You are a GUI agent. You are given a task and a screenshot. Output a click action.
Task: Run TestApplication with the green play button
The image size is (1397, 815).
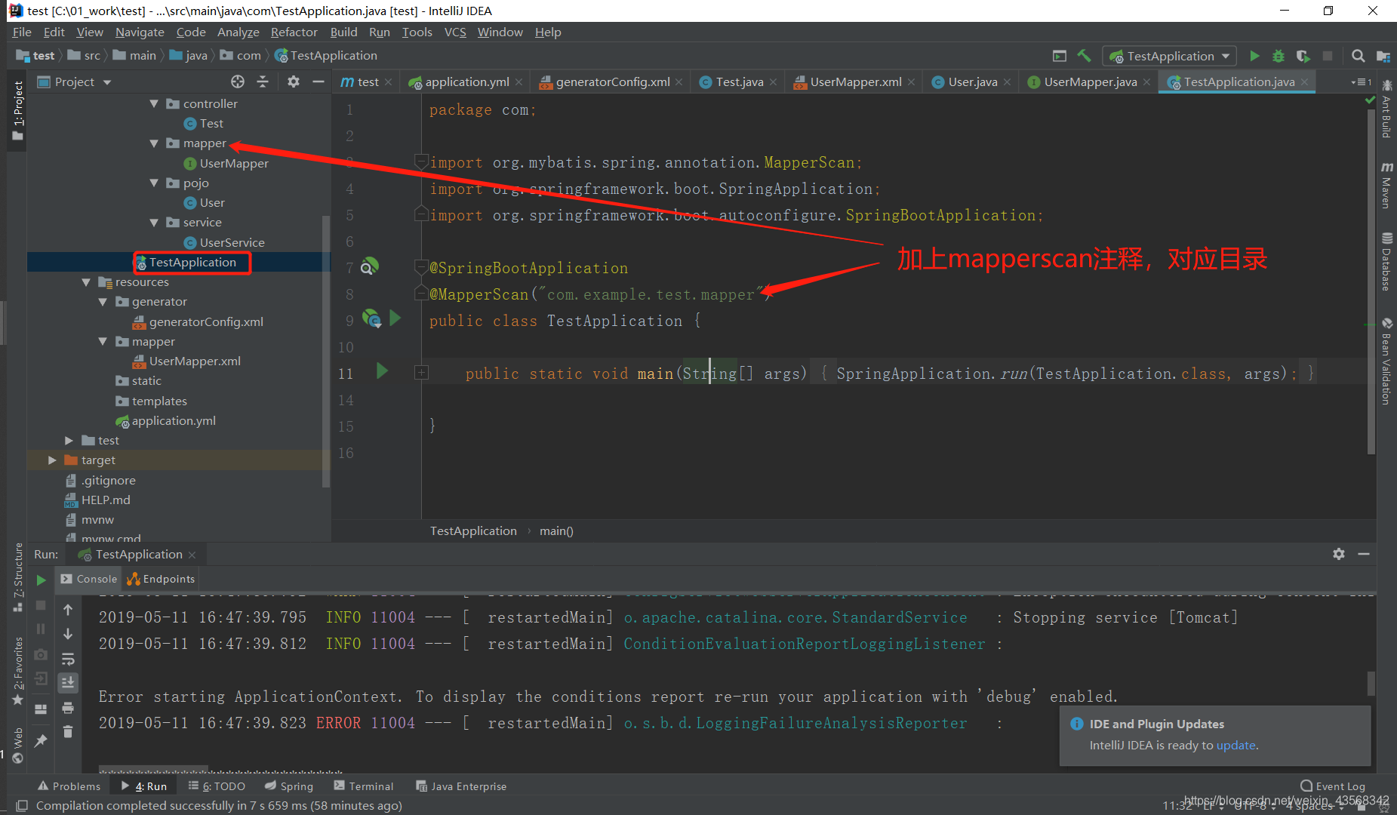click(x=1254, y=56)
